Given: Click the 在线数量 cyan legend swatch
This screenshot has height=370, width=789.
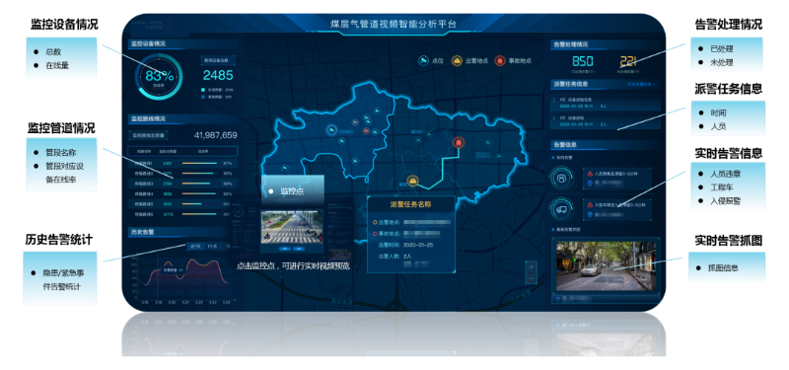Looking at the screenshot, I should coord(203,89).
